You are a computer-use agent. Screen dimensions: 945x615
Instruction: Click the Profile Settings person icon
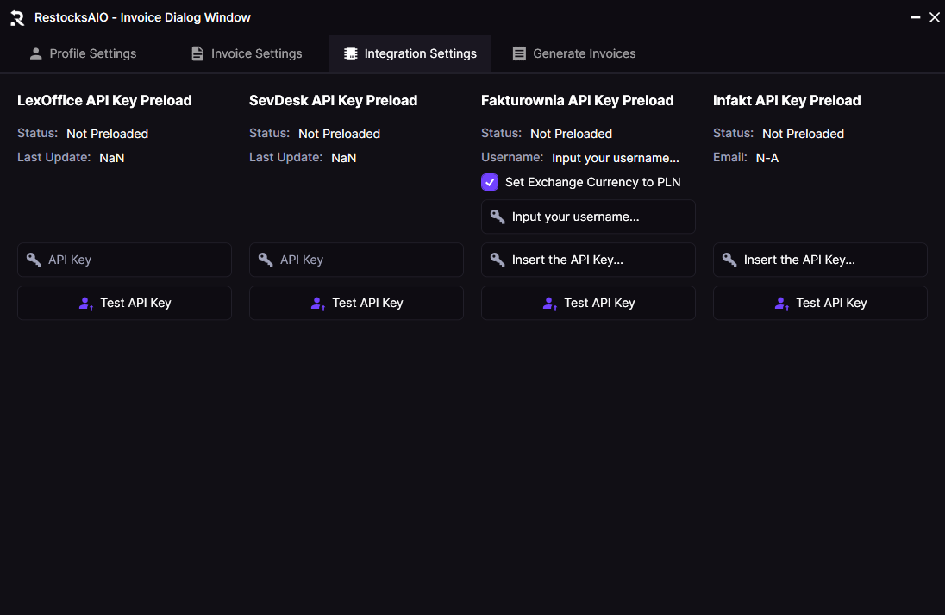(x=35, y=53)
